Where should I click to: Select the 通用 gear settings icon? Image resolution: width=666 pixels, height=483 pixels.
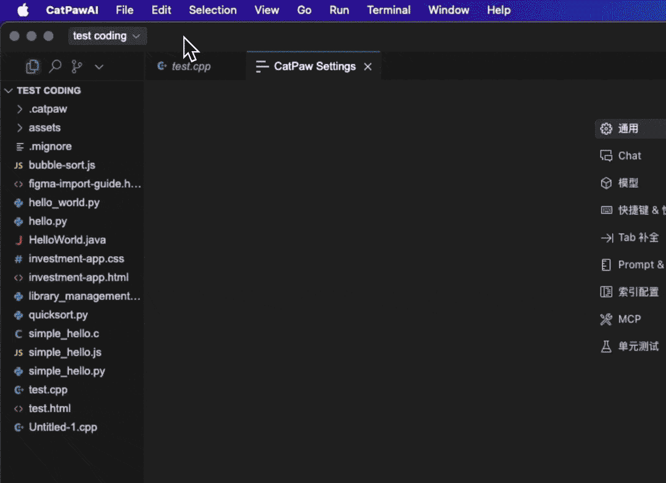[x=606, y=129]
